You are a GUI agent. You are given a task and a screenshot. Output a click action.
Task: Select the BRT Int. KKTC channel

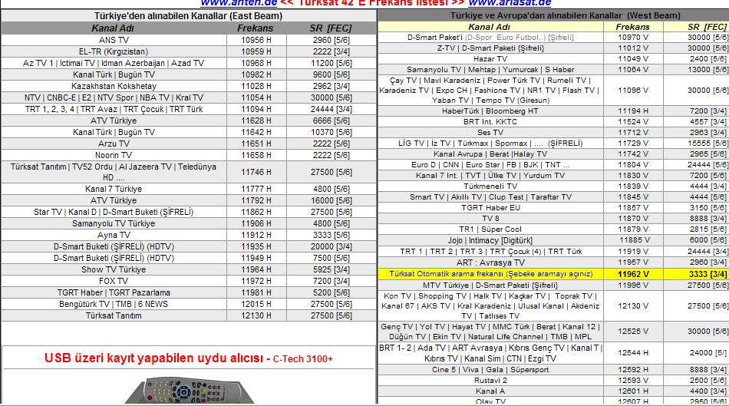(x=490, y=122)
